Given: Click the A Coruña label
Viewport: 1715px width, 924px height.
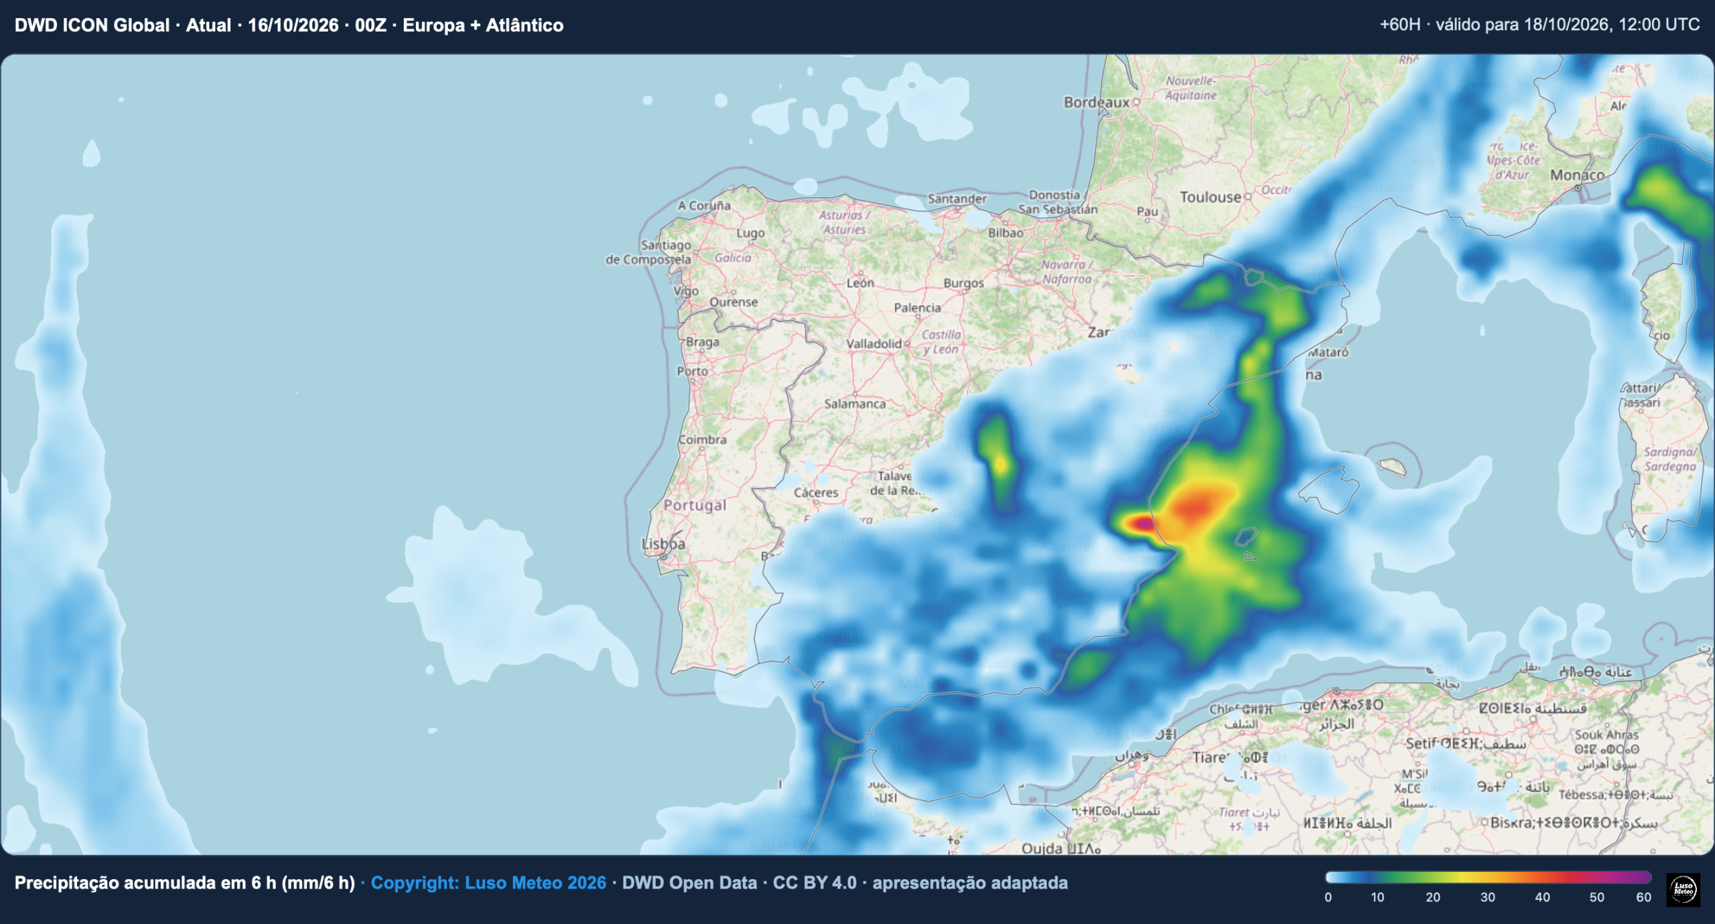Looking at the screenshot, I should coord(704,206).
